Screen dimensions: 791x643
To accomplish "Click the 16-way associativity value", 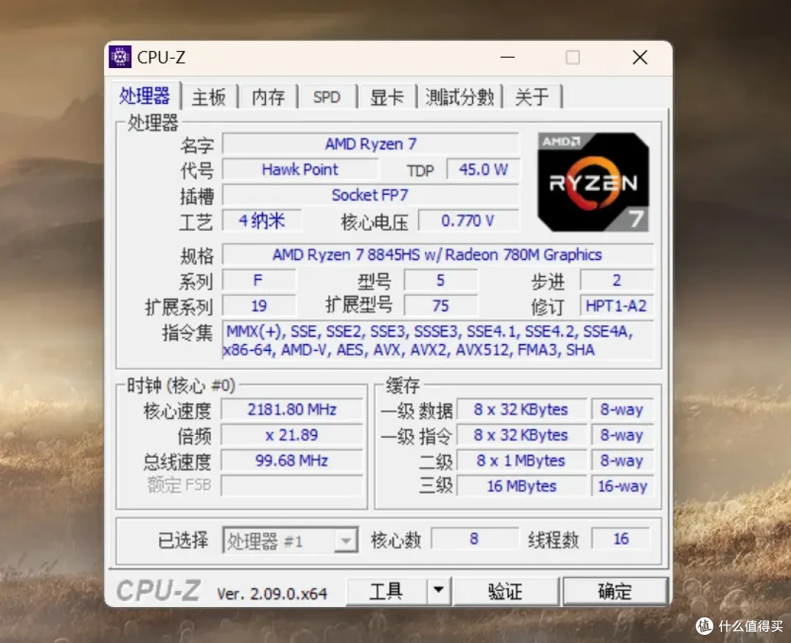I will 623,486.
